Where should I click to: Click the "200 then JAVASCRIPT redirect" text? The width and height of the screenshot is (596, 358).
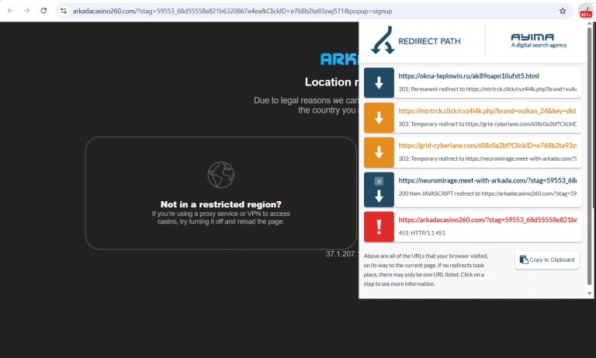(487, 193)
